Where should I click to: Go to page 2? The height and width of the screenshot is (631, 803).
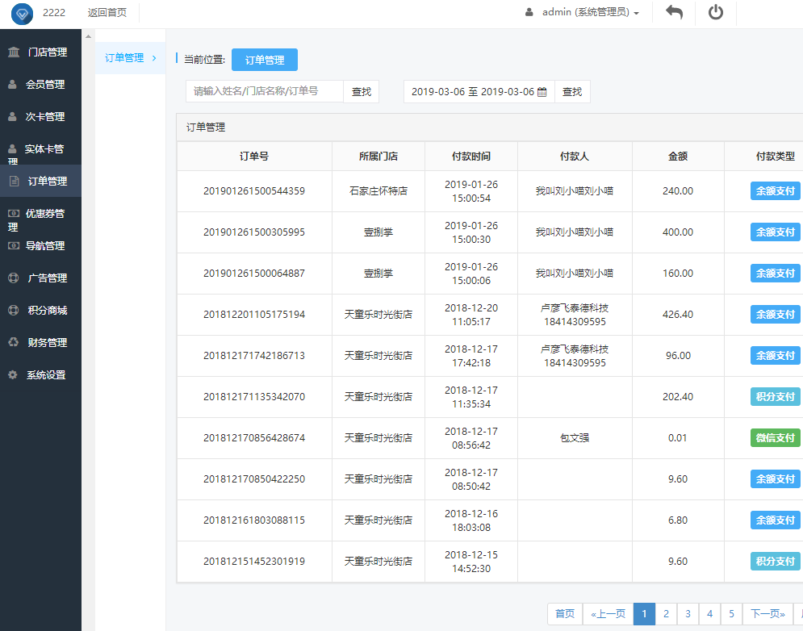click(666, 613)
